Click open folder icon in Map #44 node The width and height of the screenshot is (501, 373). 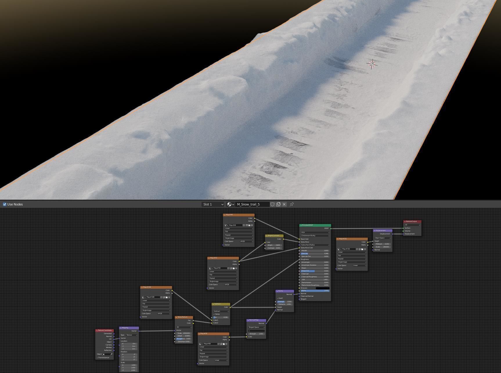coord(249,225)
